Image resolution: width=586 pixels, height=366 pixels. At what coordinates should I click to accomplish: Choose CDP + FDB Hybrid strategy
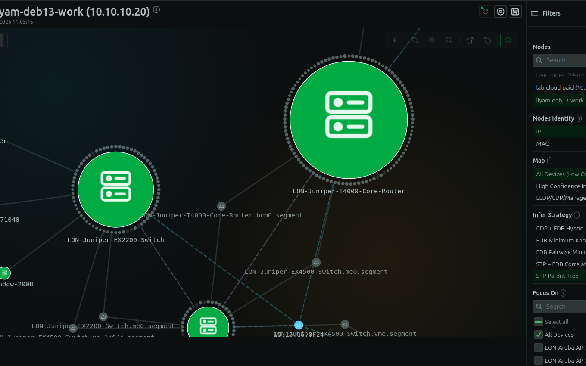point(559,228)
